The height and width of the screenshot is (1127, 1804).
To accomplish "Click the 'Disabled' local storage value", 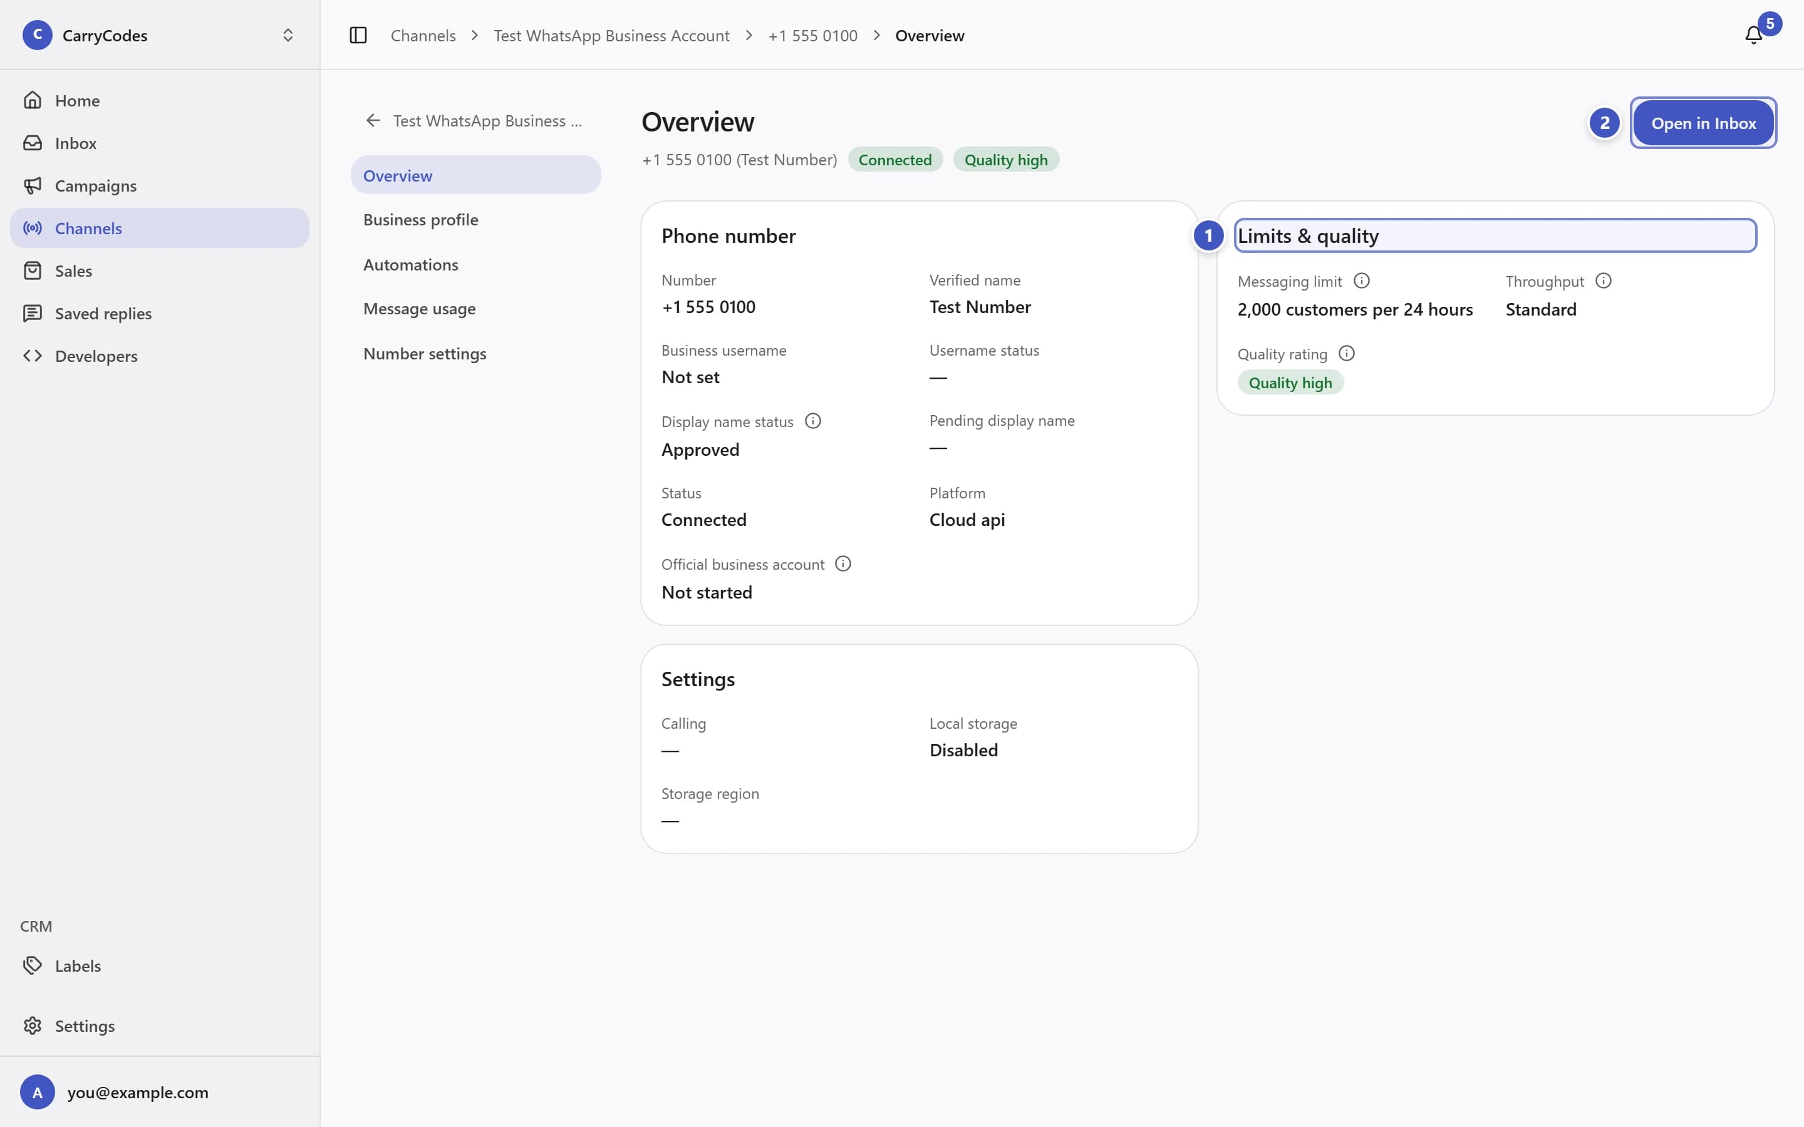I will [963, 750].
